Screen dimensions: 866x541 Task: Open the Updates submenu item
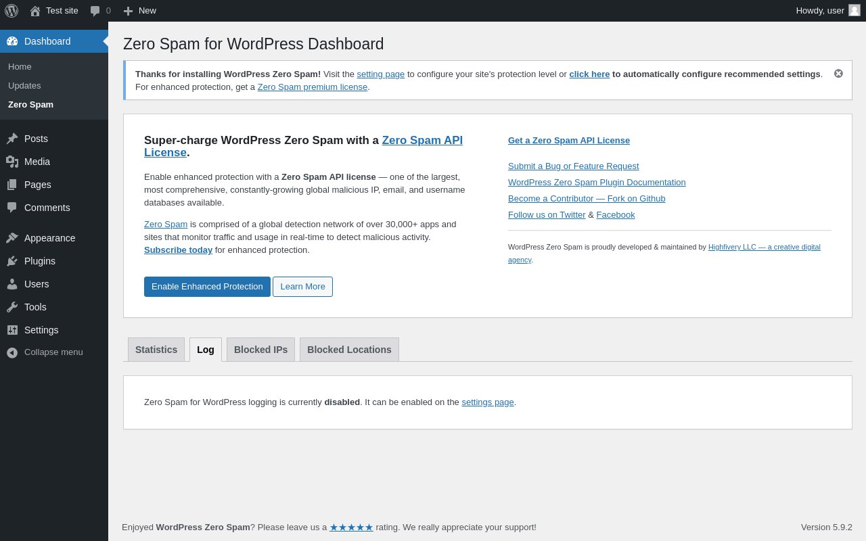pos(24,85)
